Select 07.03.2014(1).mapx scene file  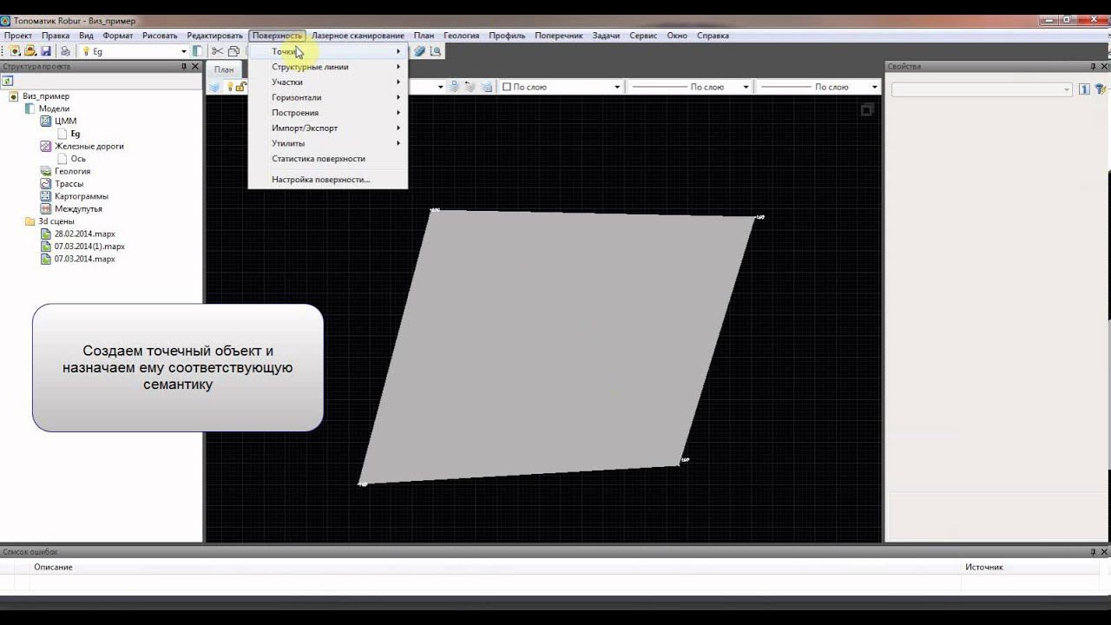(x=89, y=247)
